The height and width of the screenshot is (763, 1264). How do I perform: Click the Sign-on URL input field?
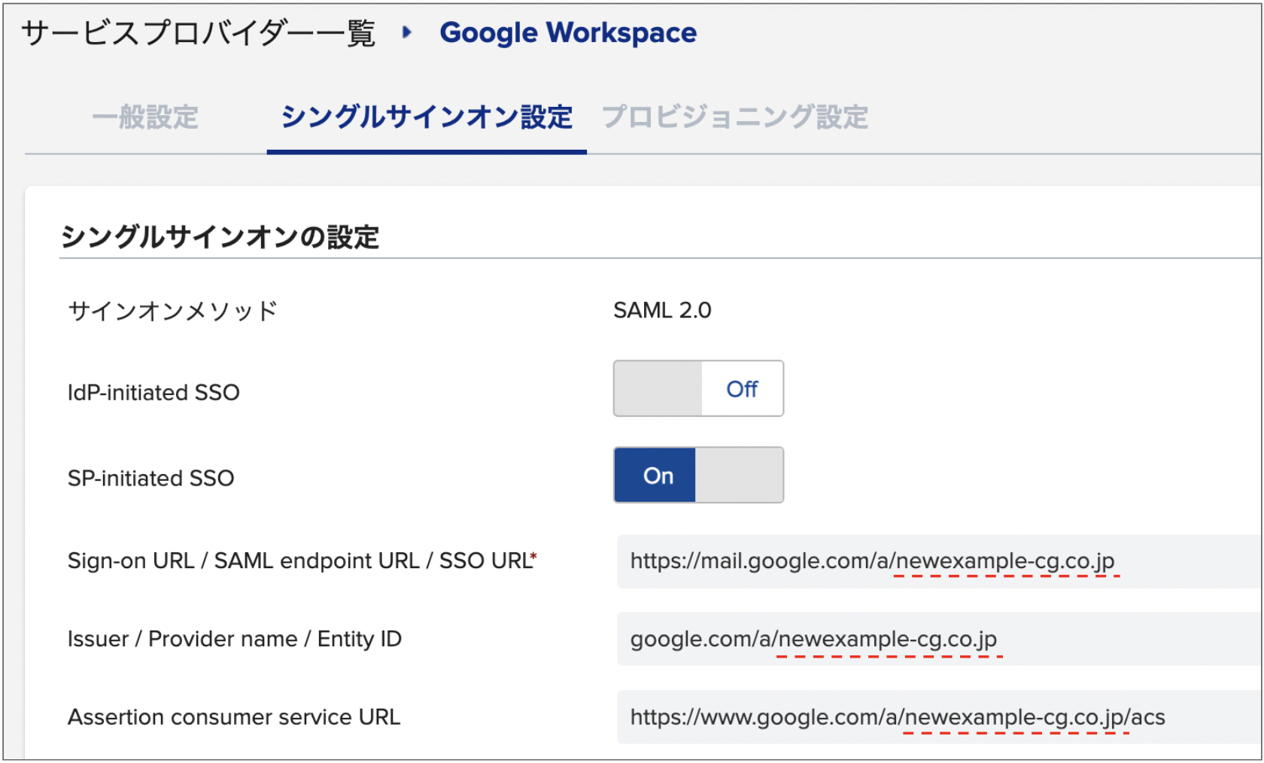[939, 561]
